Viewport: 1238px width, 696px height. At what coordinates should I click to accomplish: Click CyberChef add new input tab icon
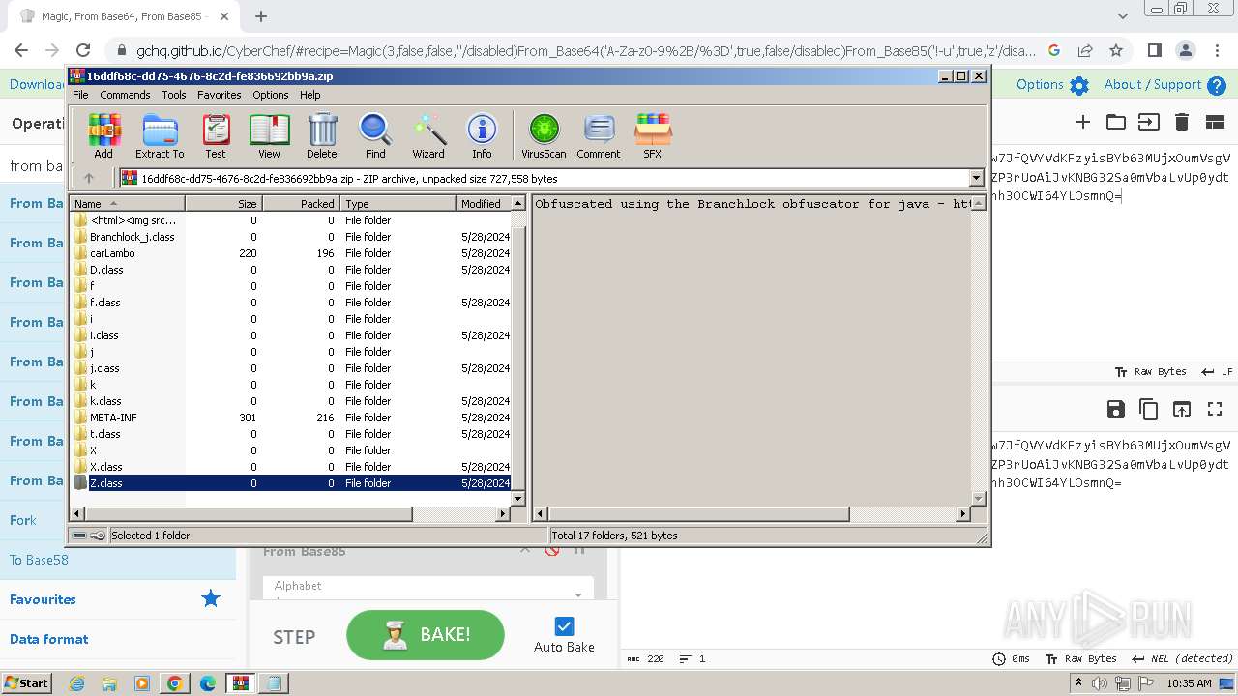[x=1083, y=122]
